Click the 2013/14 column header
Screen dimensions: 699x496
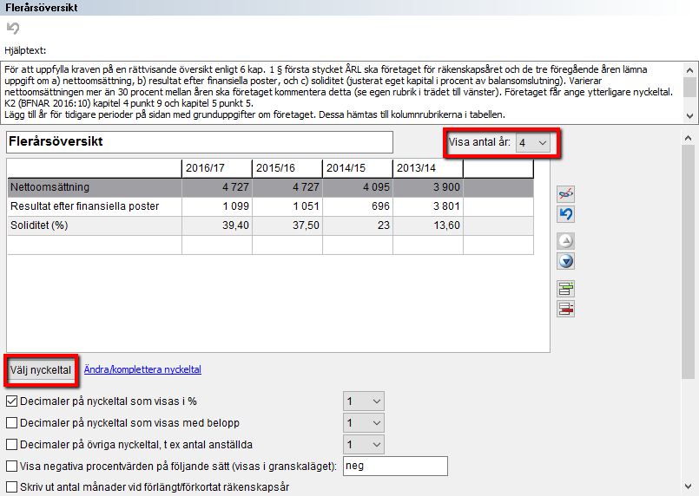(x=428, y=168)
